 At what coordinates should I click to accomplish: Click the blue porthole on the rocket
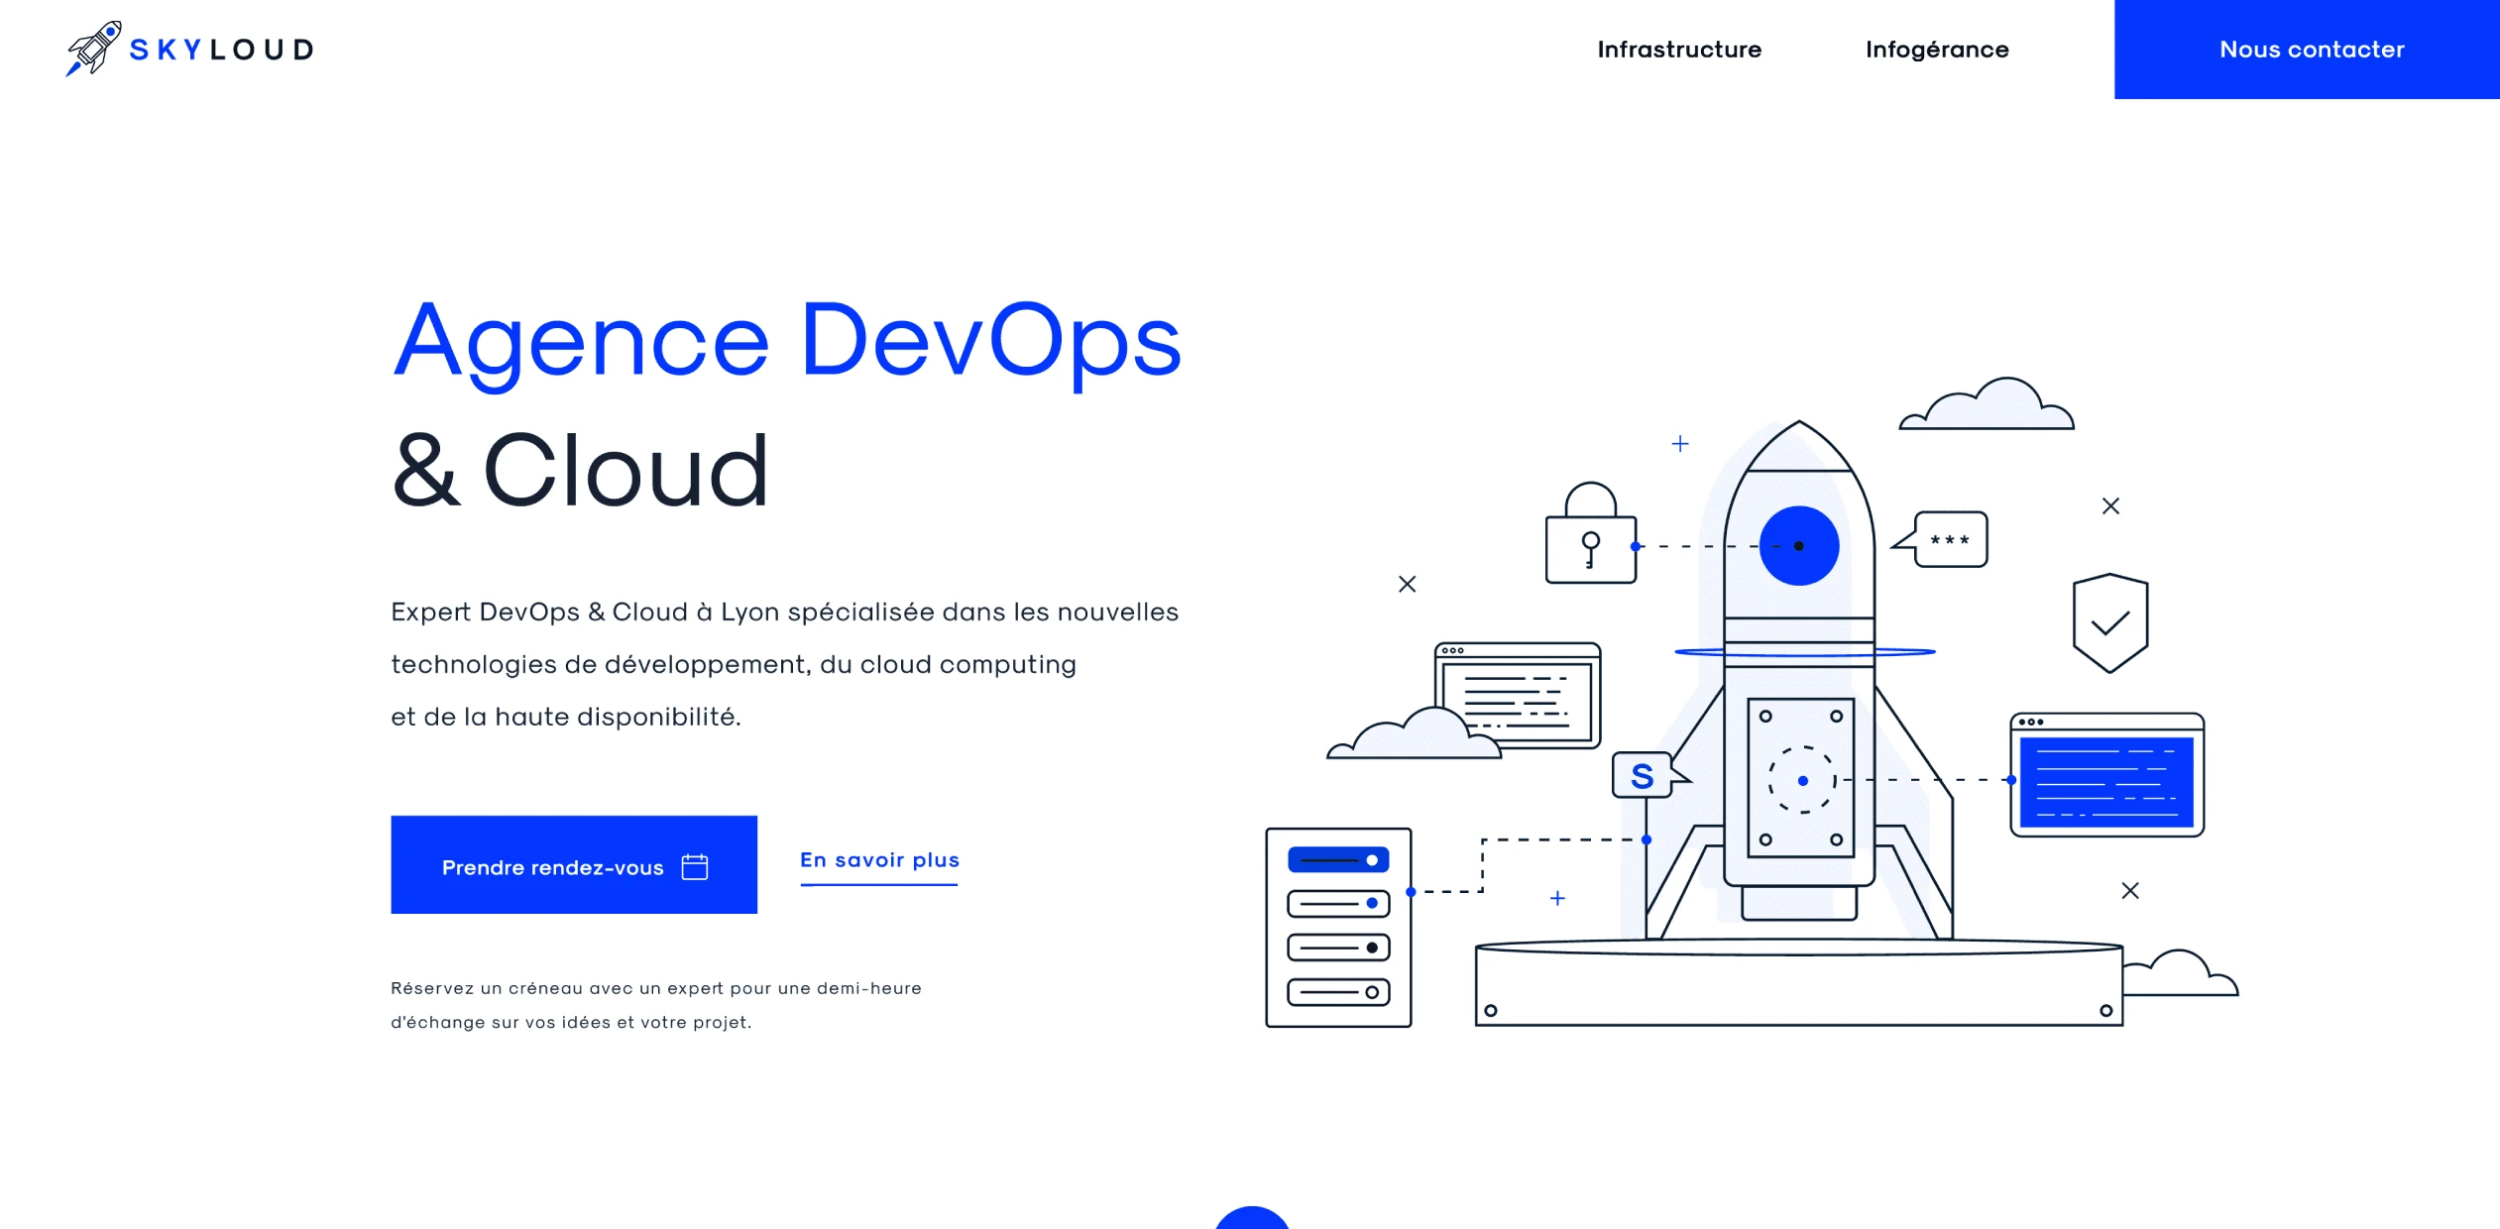click(1798, 546)
